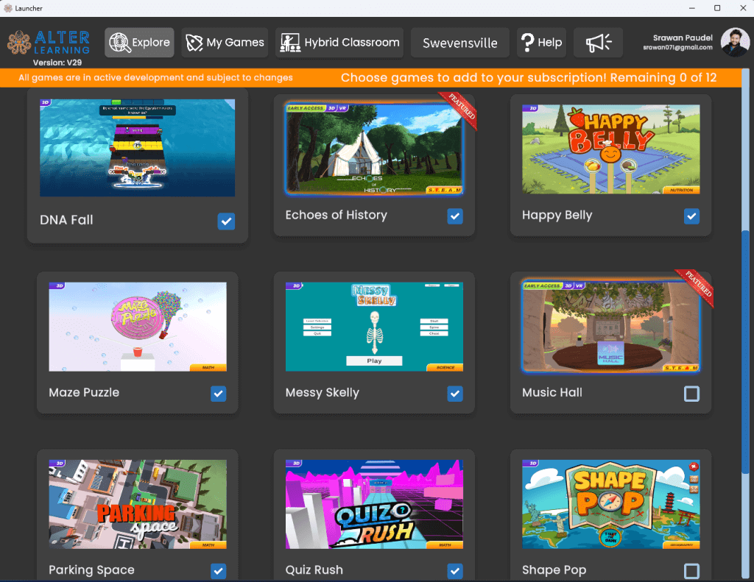
Task: Click the Alter Learning logo
Action: point(49,43)
